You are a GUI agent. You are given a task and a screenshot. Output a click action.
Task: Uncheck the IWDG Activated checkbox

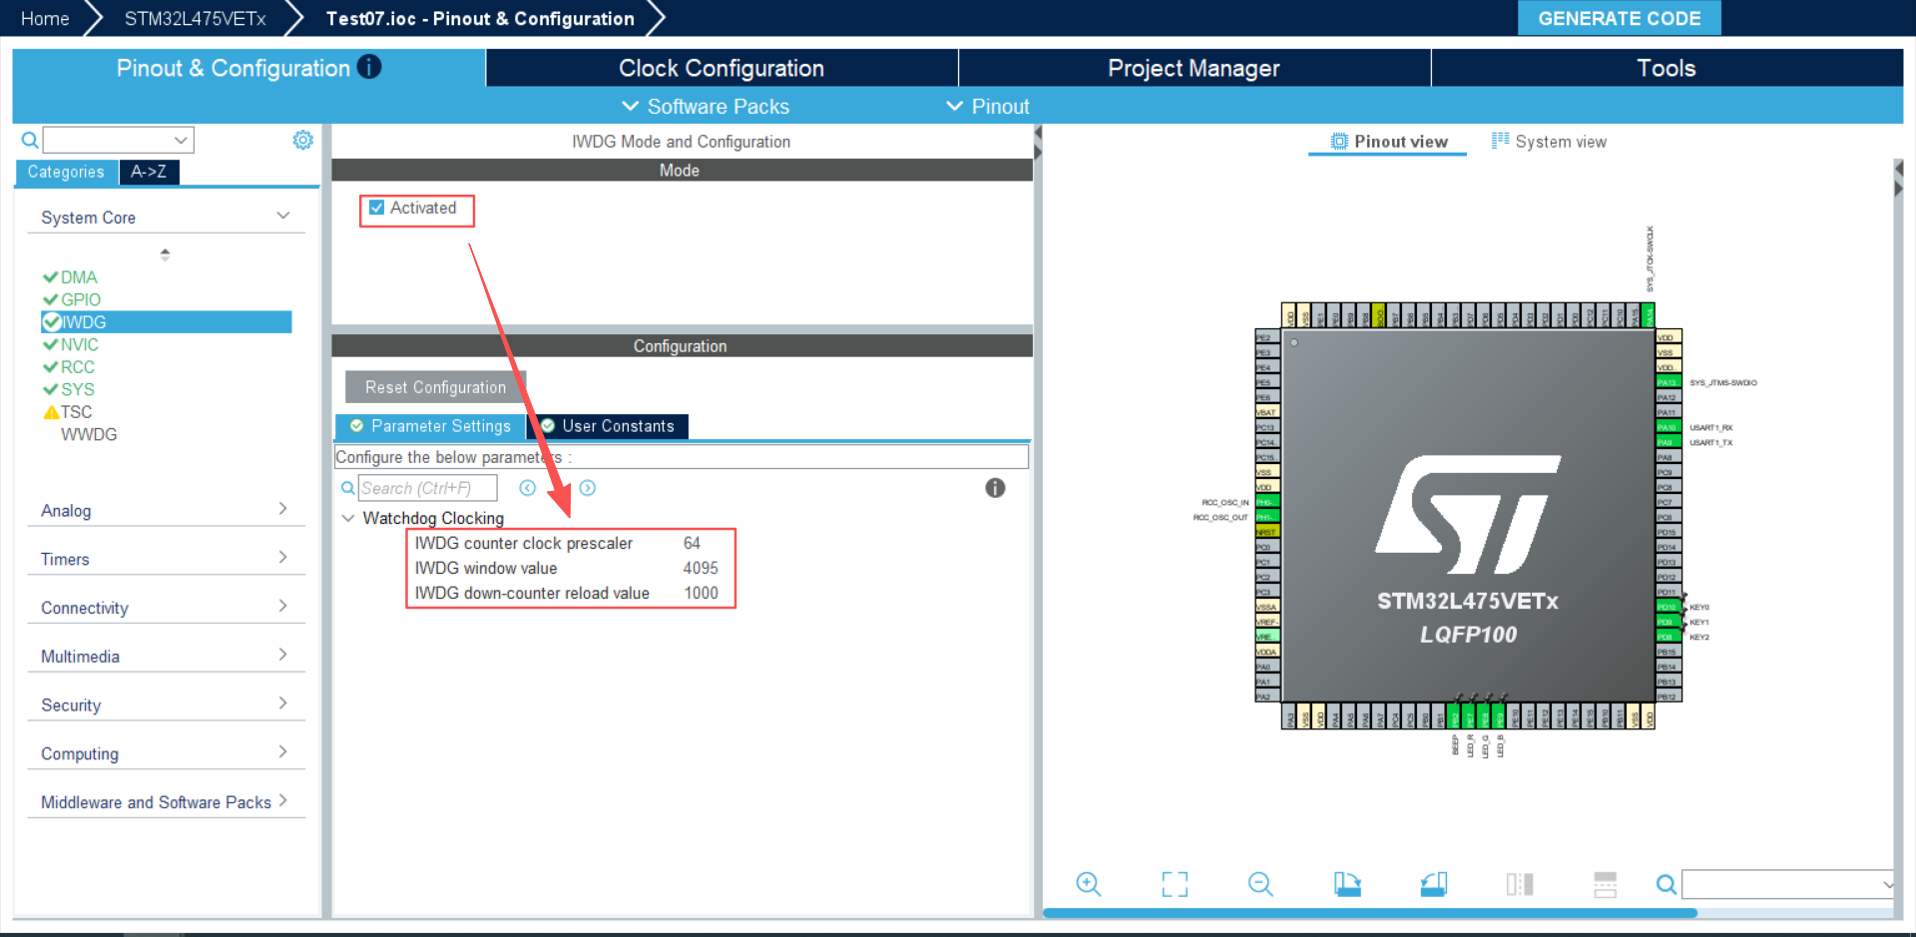pos(376,208)
